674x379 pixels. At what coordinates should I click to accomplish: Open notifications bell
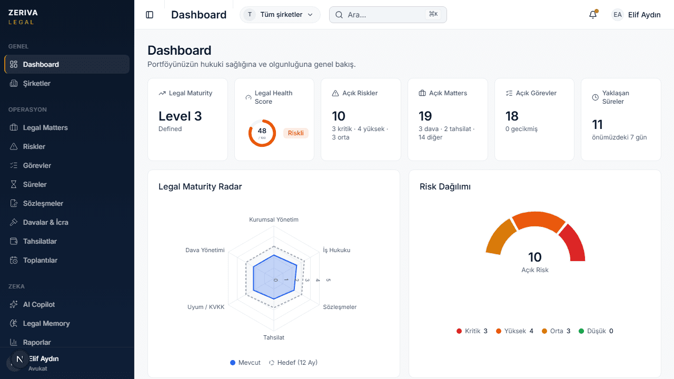pos(593,15)
